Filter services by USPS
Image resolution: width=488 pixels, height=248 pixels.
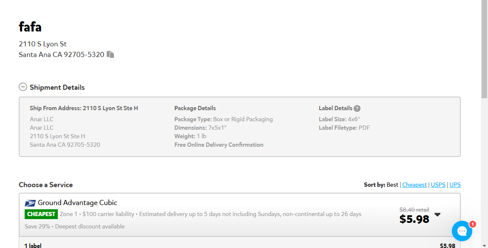tap(438, 185)
